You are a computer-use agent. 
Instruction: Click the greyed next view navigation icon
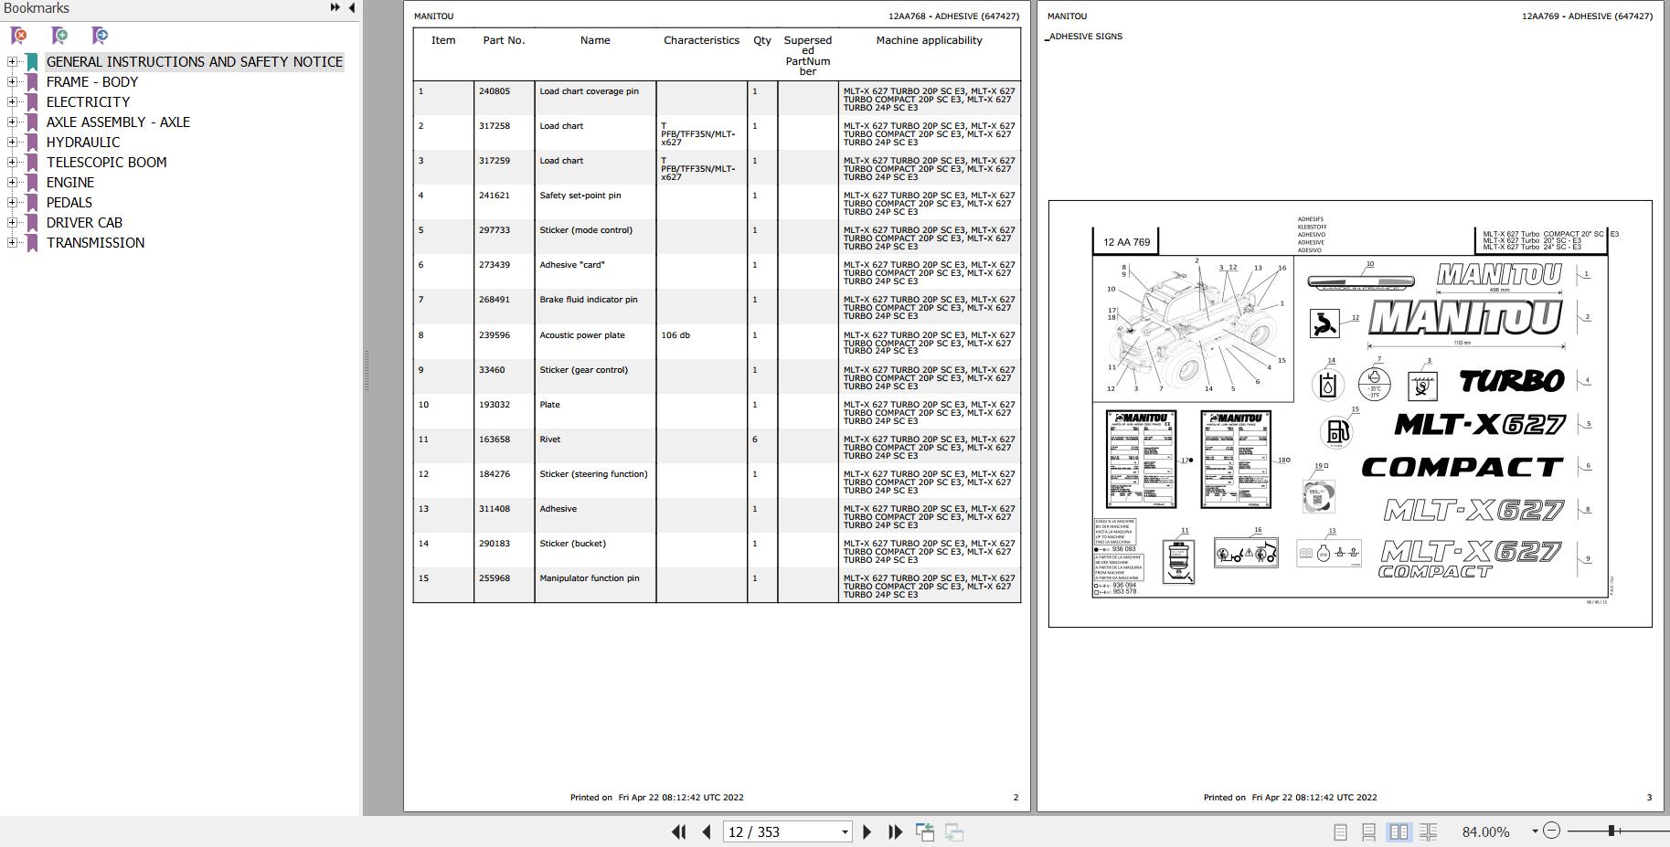click(954, 831)
